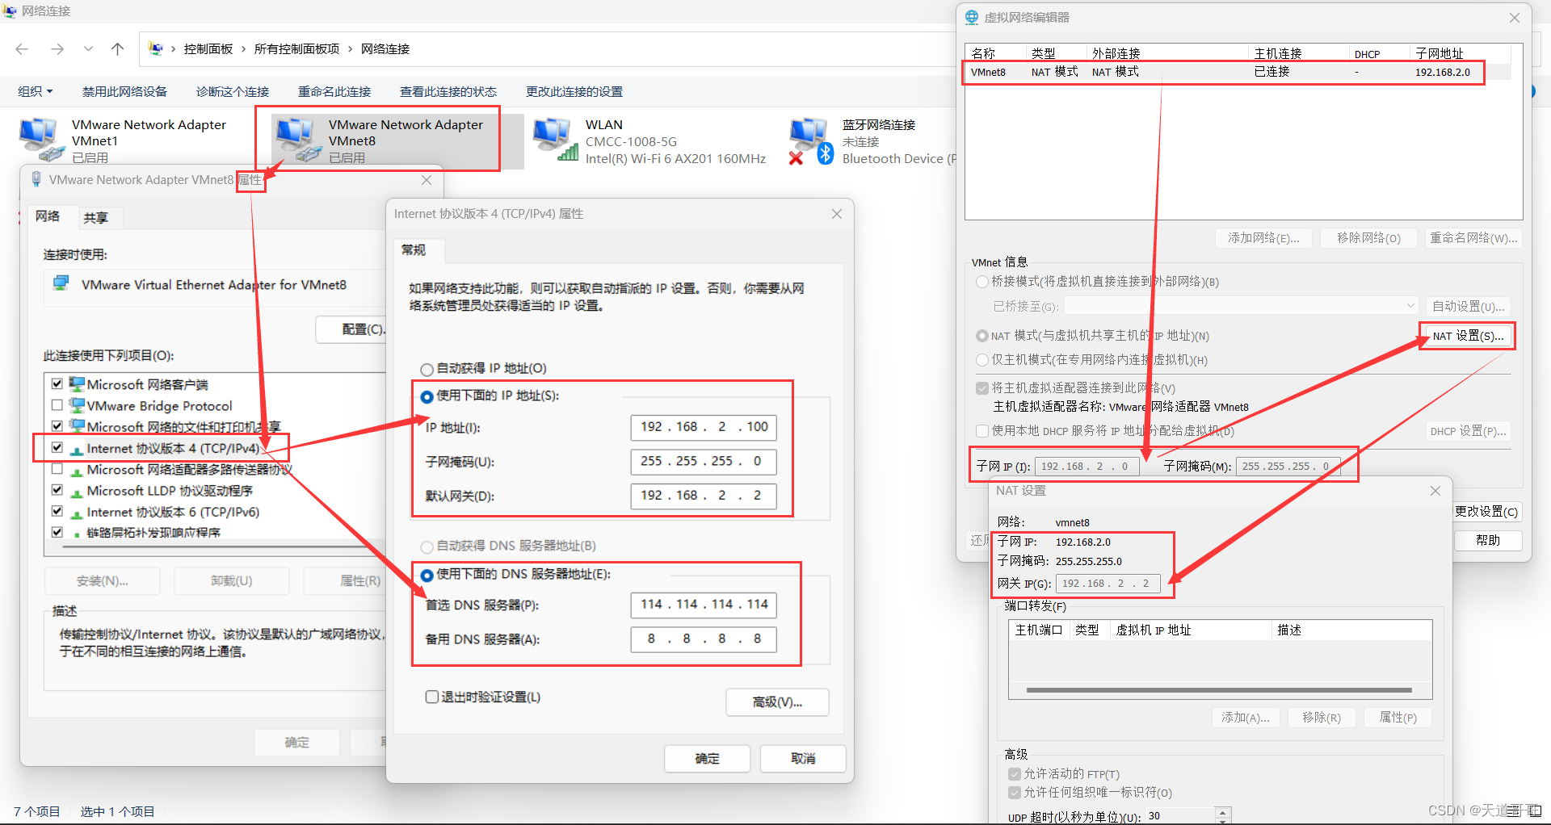Select the NAT 模式 radio button
This screenshot has height=825, width=1551.
click(981, 336)
